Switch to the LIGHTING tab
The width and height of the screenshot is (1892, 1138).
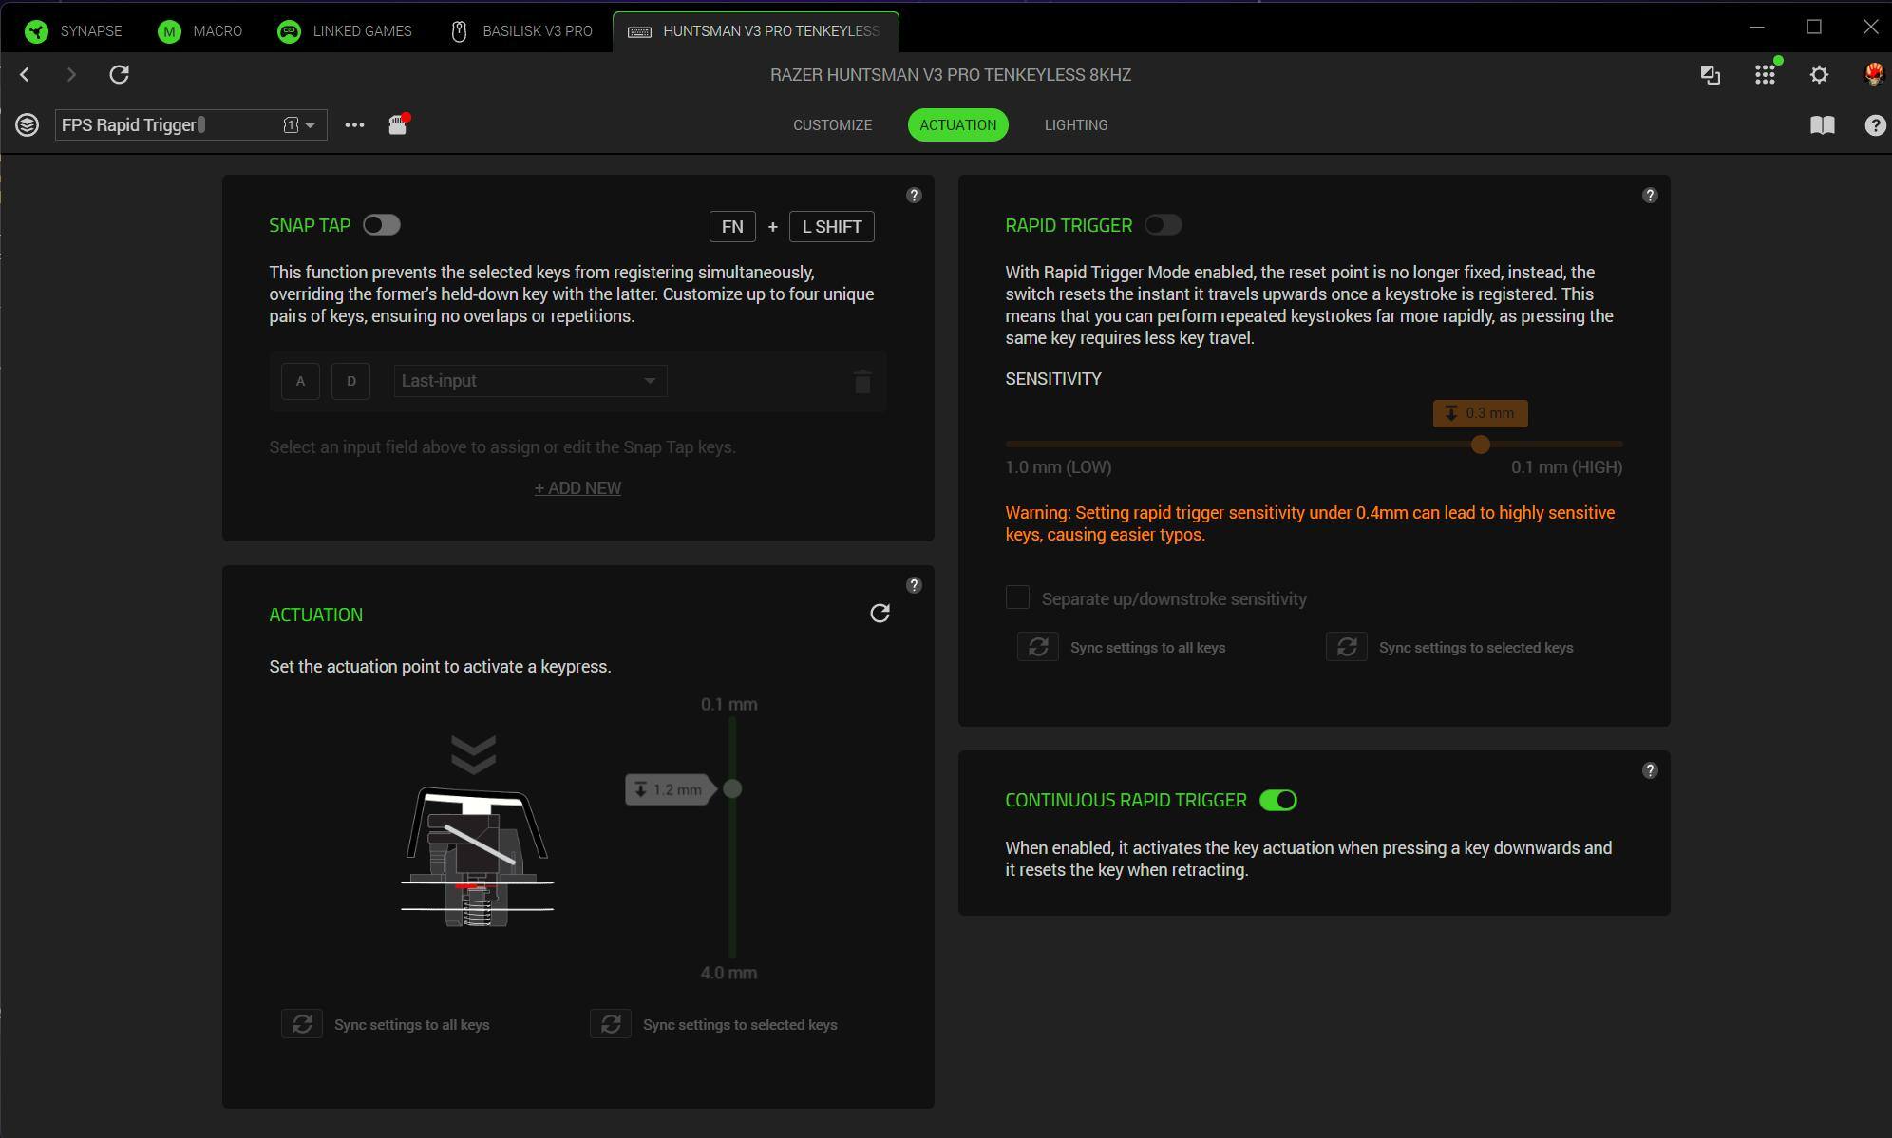tap(1075, 124)
